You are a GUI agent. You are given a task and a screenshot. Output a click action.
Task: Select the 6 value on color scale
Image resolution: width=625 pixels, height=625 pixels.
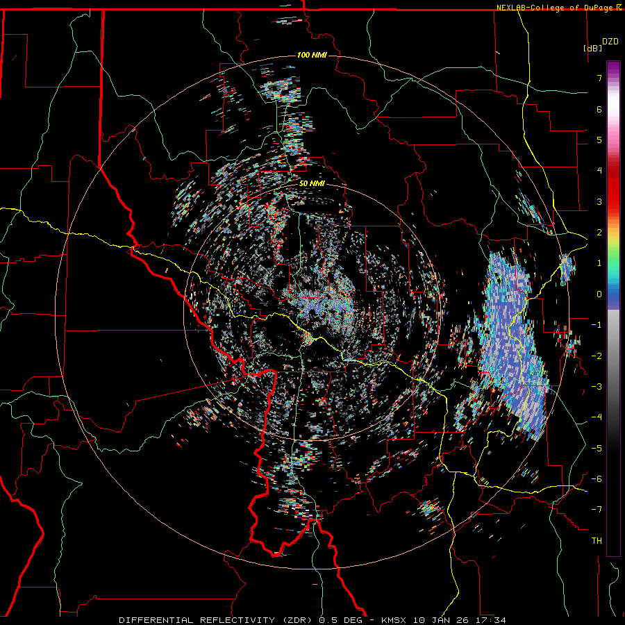click(599, 109)
